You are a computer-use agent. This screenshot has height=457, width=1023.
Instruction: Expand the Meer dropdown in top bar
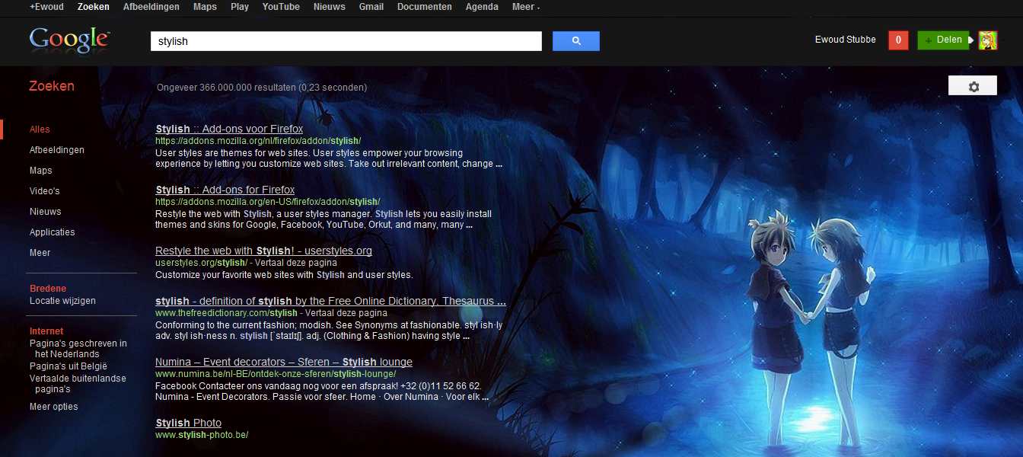(526, 7)
